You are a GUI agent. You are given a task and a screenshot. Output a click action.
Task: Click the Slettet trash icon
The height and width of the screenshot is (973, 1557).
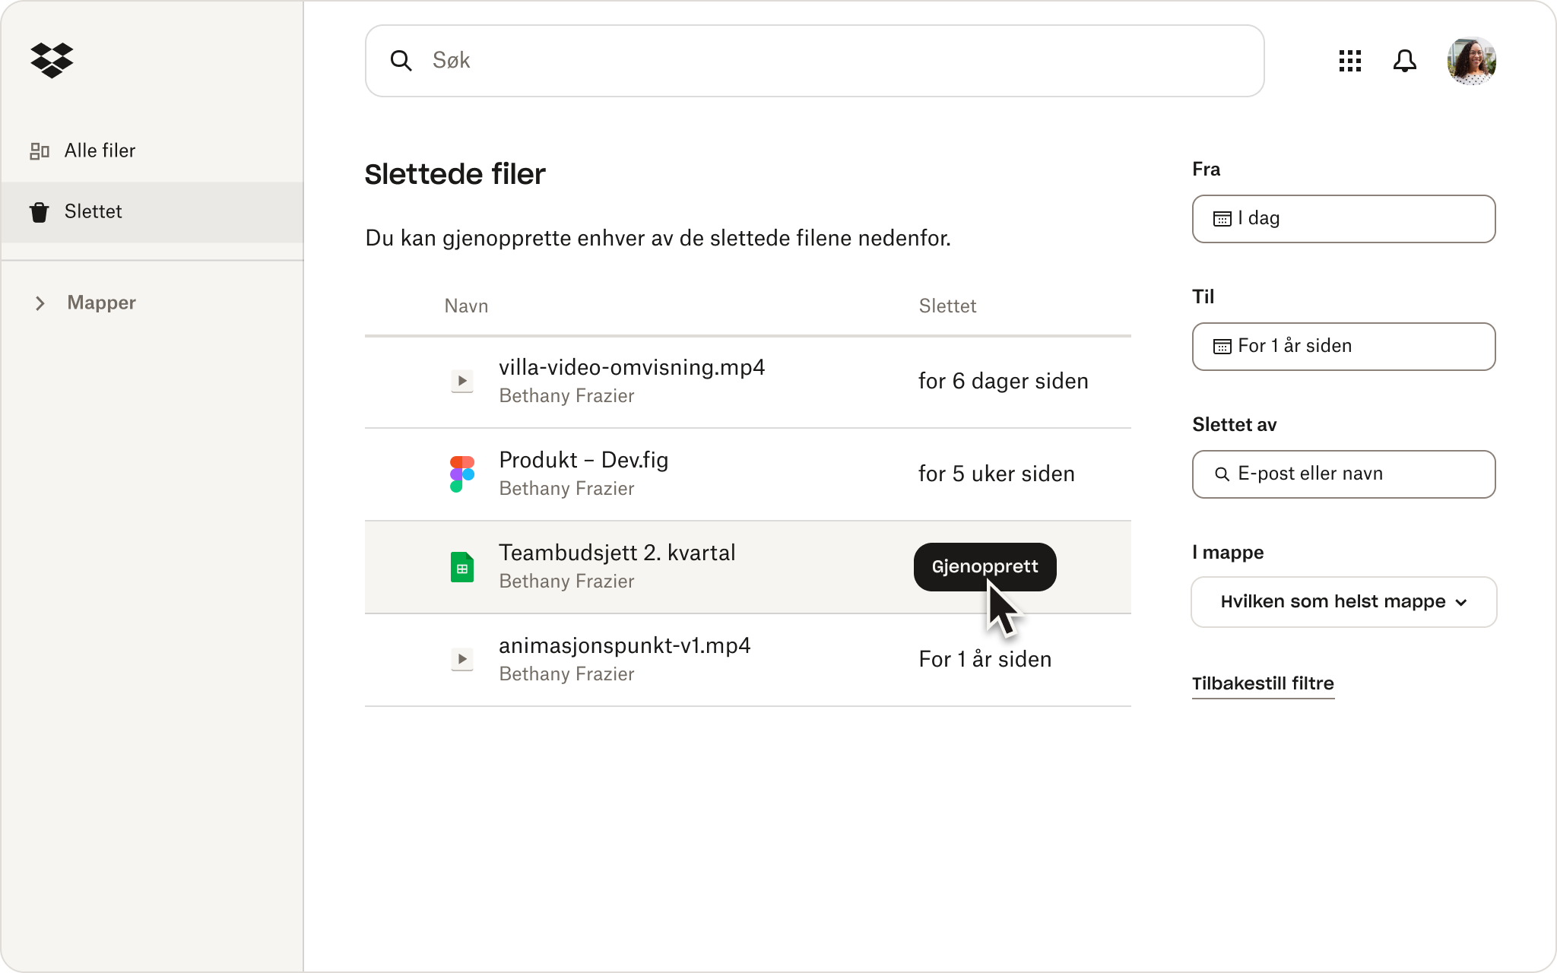[x=40, y=212]
